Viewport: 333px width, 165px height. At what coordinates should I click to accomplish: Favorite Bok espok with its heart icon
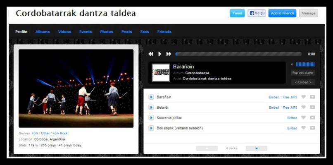point(304,128)
